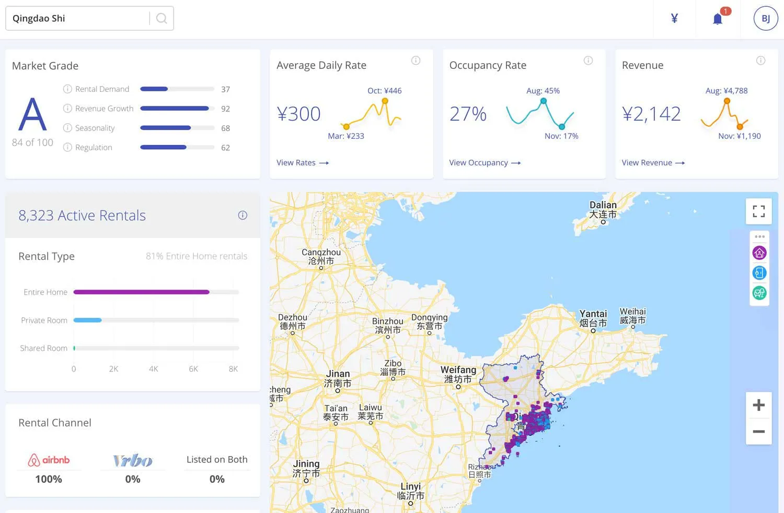The height and width of the screenshot is (513, 784).
Task: Click the 8,323 Active Rentals heading
Action: 82,216
